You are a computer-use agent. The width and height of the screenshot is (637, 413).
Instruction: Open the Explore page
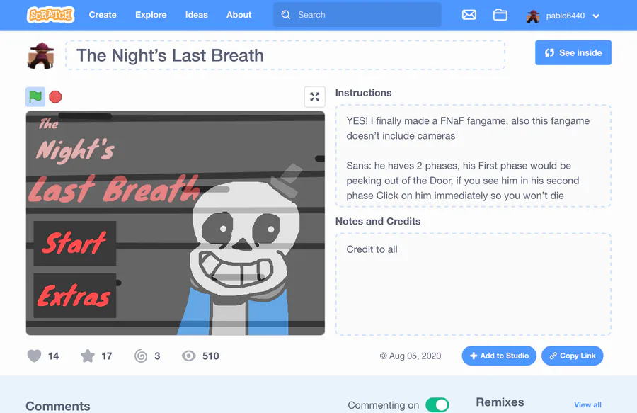click(x=151, y=15)
